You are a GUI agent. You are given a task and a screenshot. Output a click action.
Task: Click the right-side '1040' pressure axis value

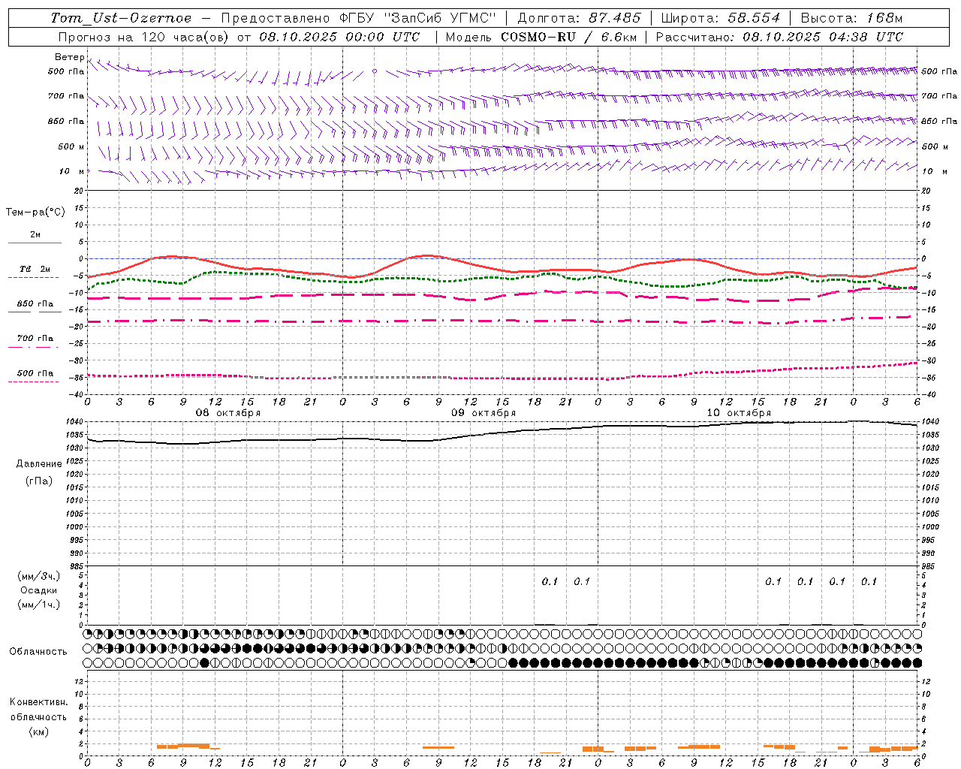click(929, 422)
